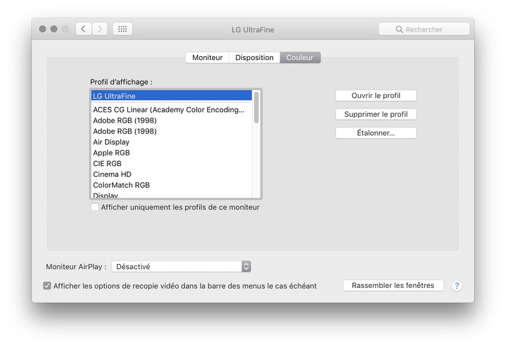Open the Moniteur AirPlay dropdown

pos(181,267)
